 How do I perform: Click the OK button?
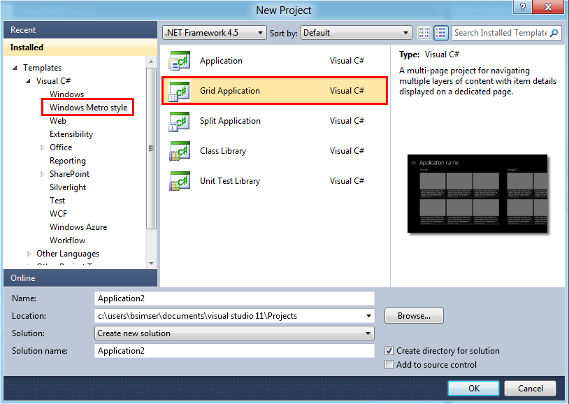tap(473, 389)
